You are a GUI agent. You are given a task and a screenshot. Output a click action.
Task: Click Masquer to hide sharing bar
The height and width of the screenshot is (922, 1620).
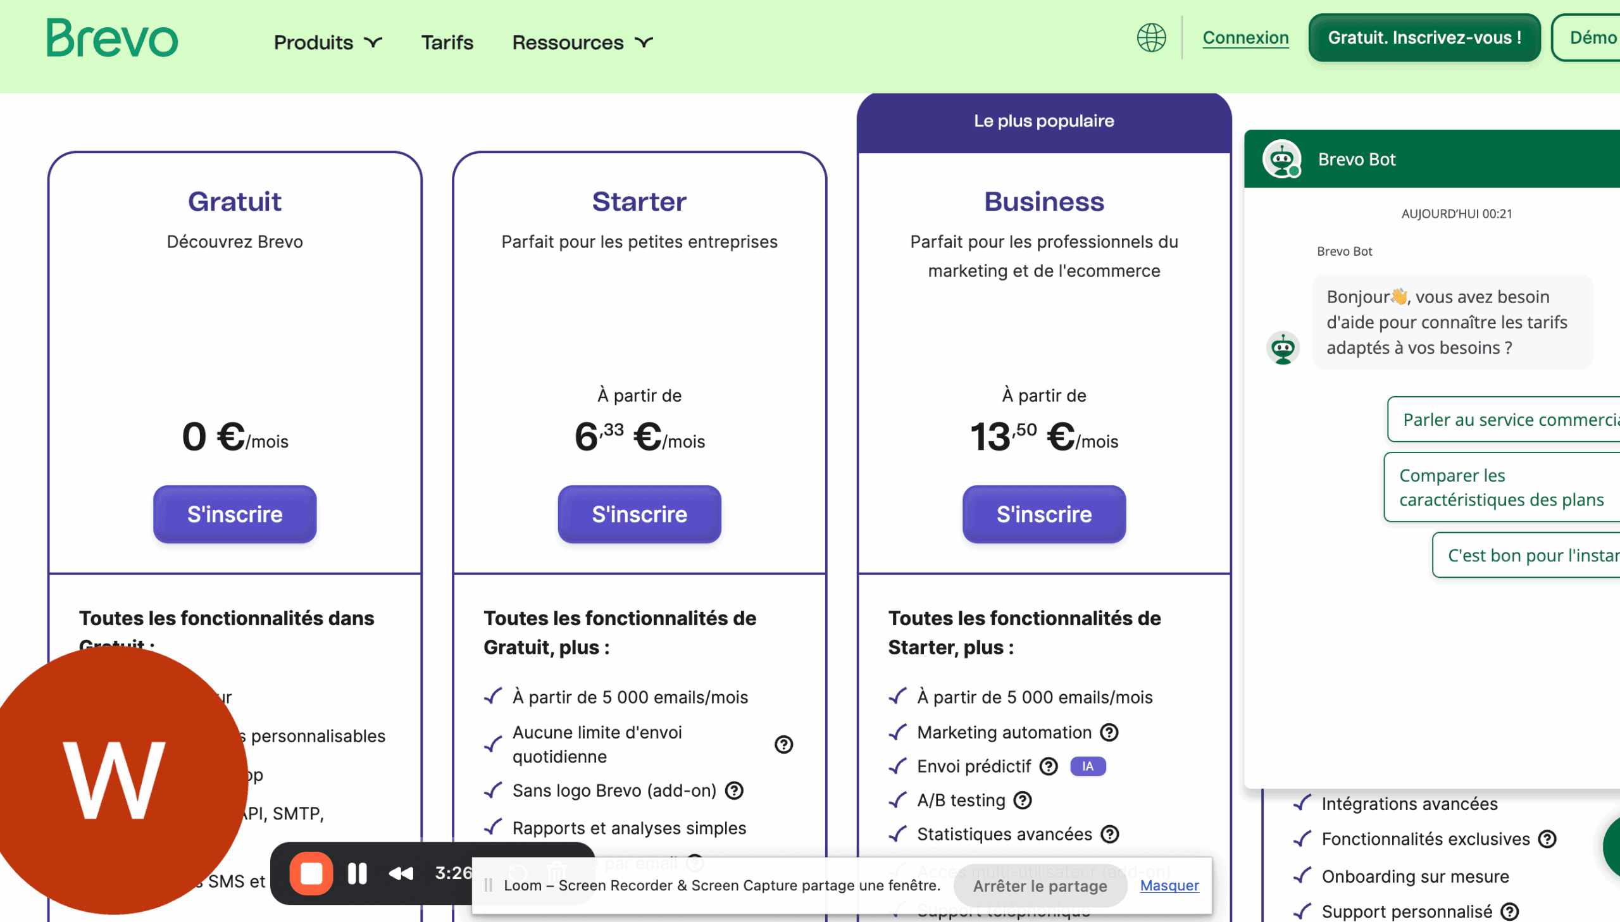[1169, 885]
